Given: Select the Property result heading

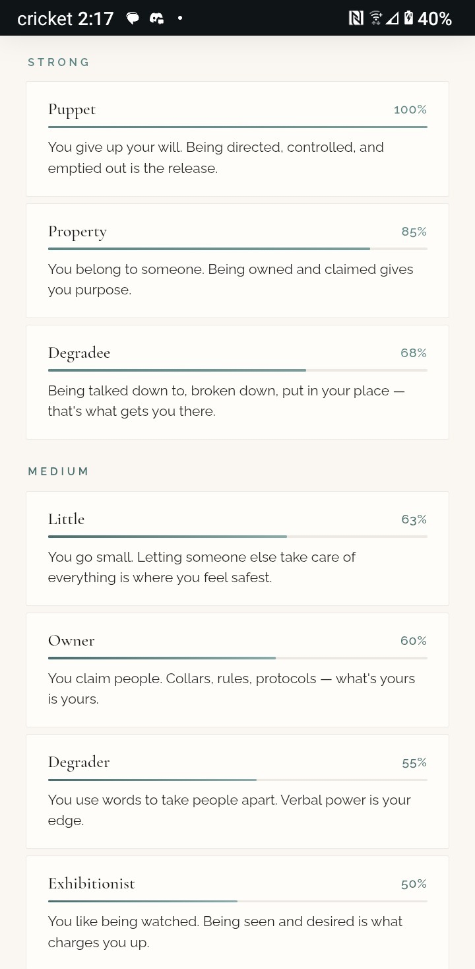Looking at the screenshot, I should point(77,232).
